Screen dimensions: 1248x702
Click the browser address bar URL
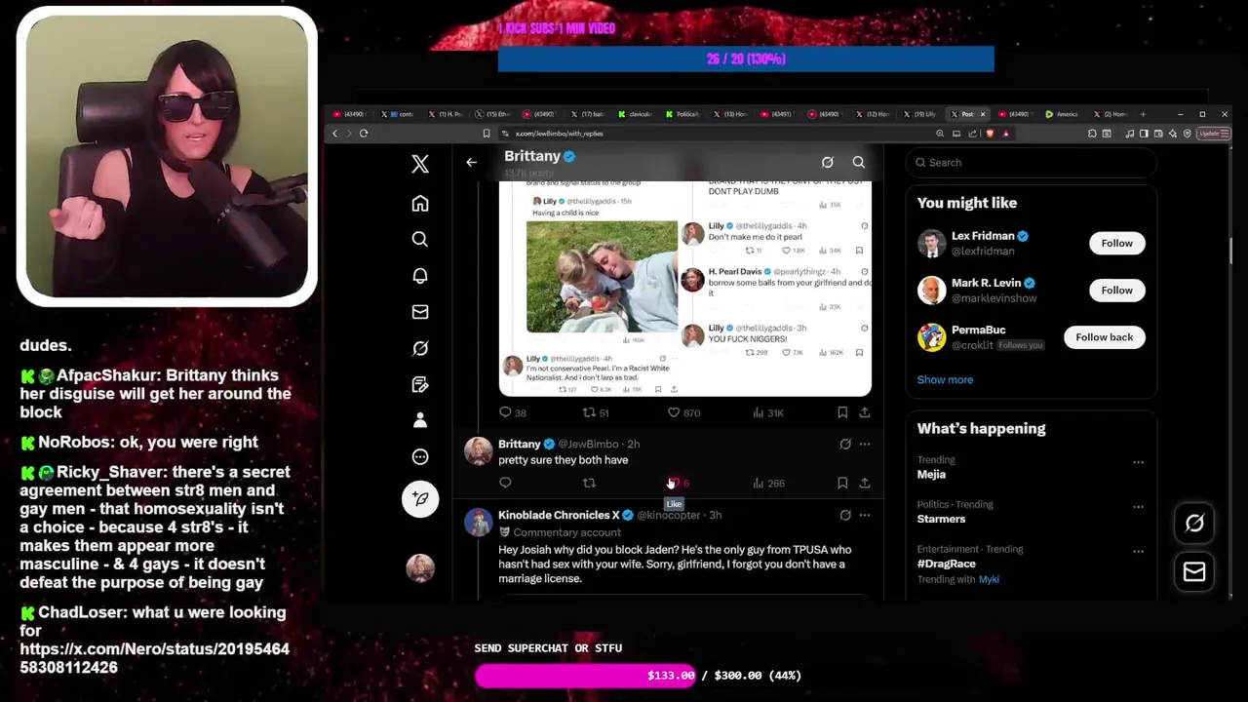[559, 134]
